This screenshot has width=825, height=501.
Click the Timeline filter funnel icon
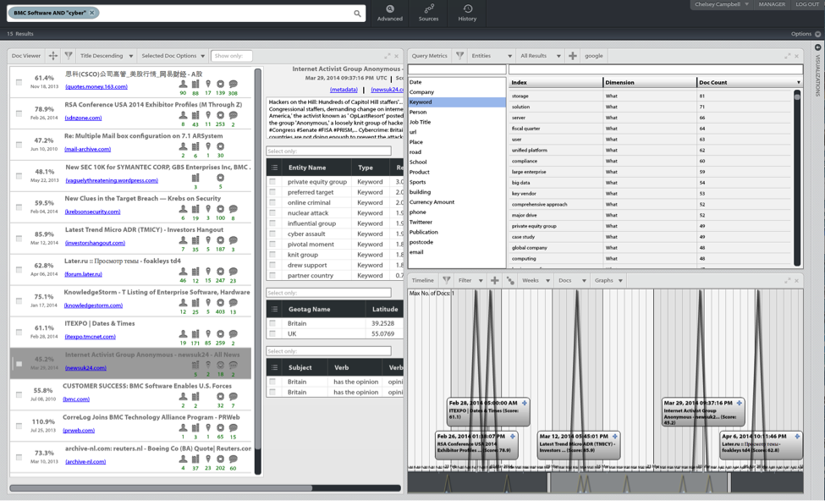[x=447, y=280]
